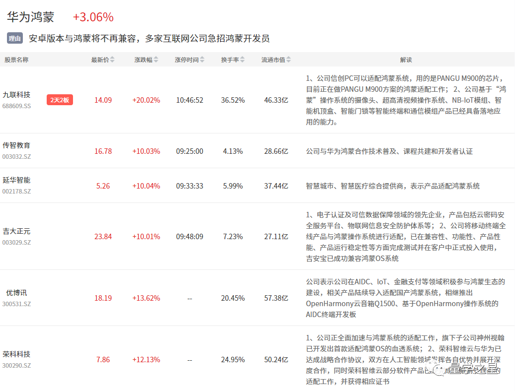515x391 pixels.
Task: Sort by 流通市值 column arrows
Action: pos(289,60)
